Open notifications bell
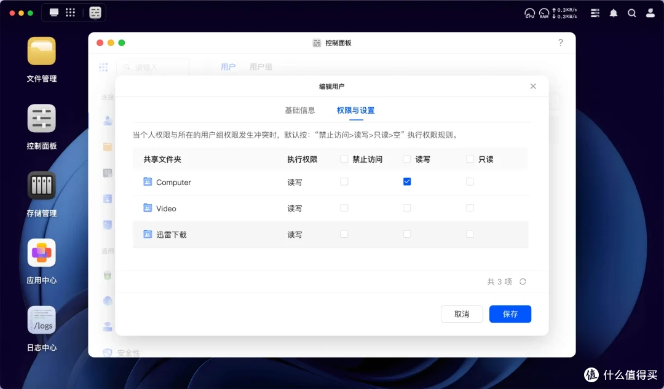This screenshot has height=389, width=664. coord(613,13)
